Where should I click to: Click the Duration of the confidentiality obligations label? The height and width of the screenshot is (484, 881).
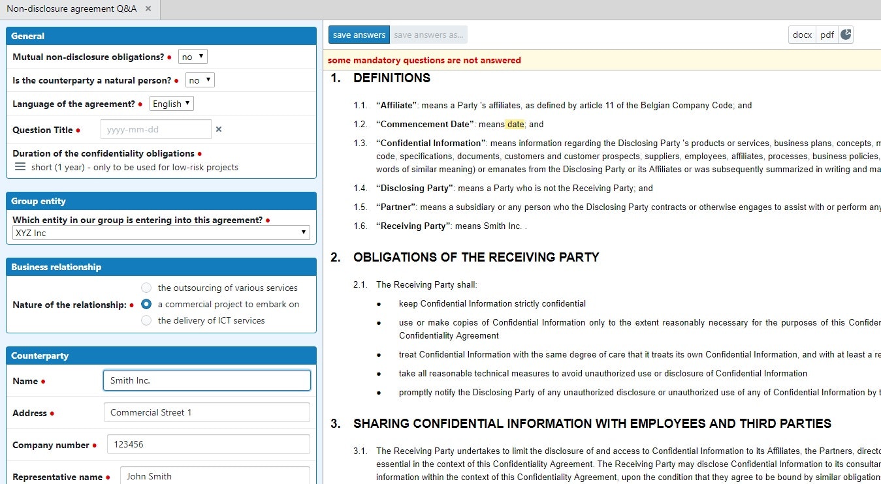103,153
